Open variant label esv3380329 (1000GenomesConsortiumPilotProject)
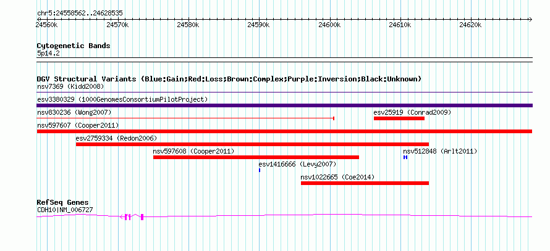The width and height of the screenshot is (550, 251). pyautogui.click(x=122, y=99)
